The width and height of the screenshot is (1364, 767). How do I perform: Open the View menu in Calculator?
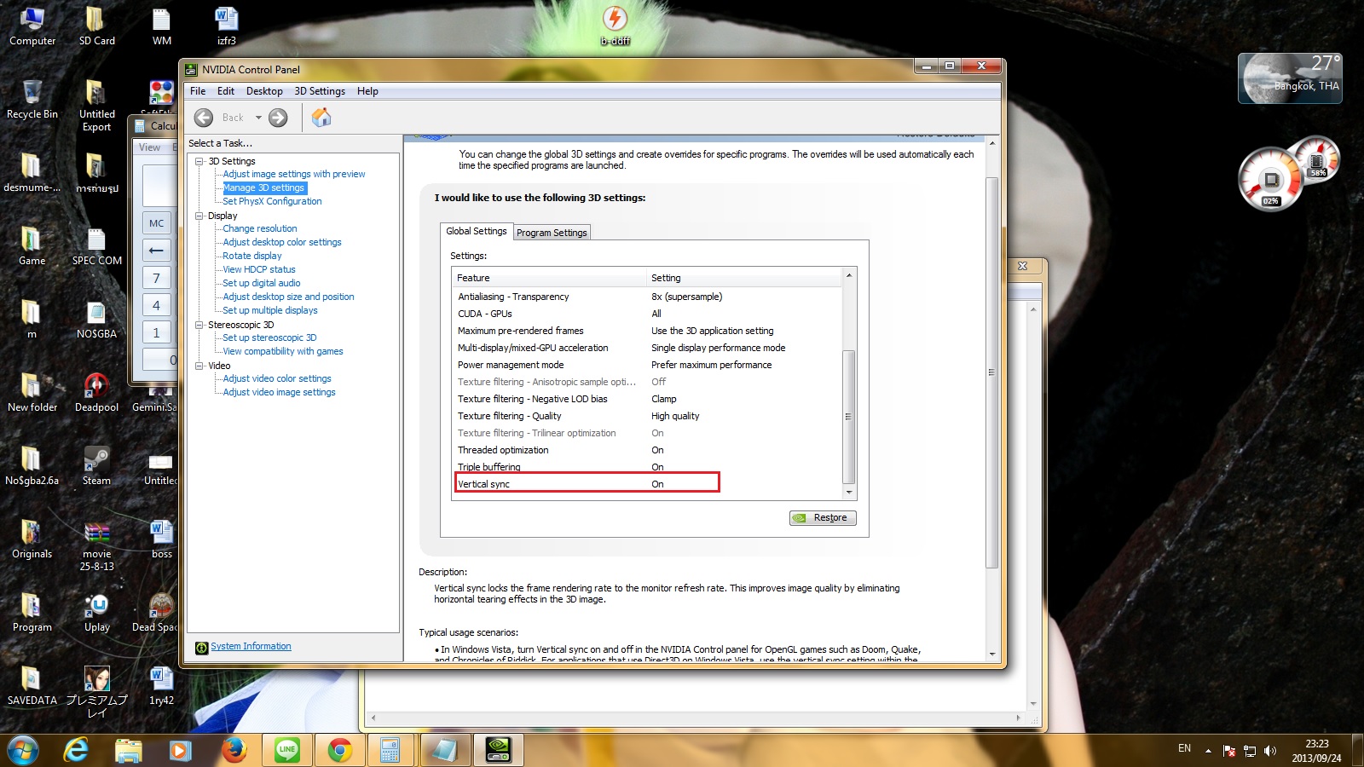coord(149,147)
